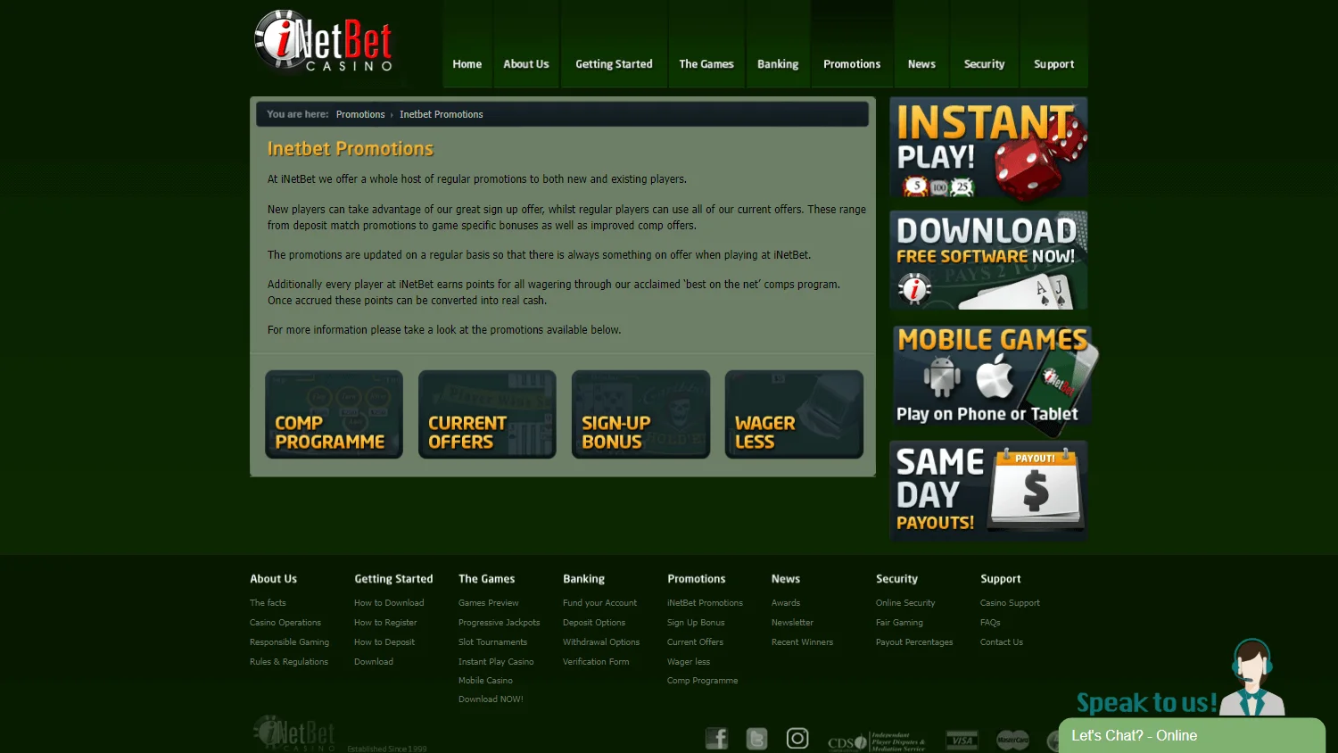
Task: Open Banking in top navigation
Action: click(778, 64)
